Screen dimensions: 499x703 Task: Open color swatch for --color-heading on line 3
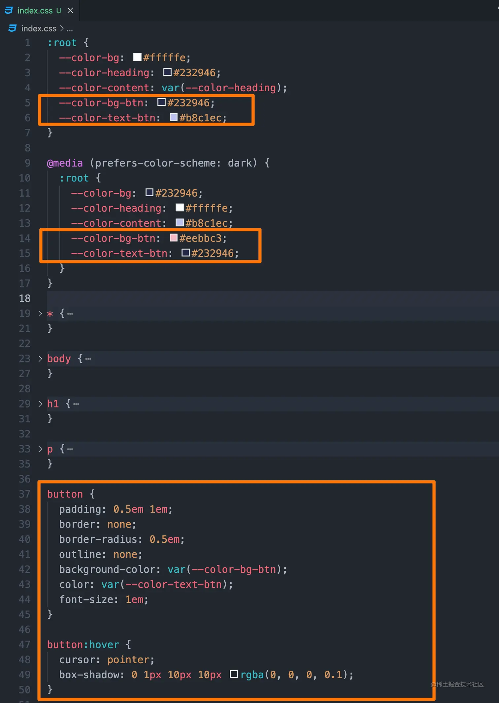coord(167,72)
